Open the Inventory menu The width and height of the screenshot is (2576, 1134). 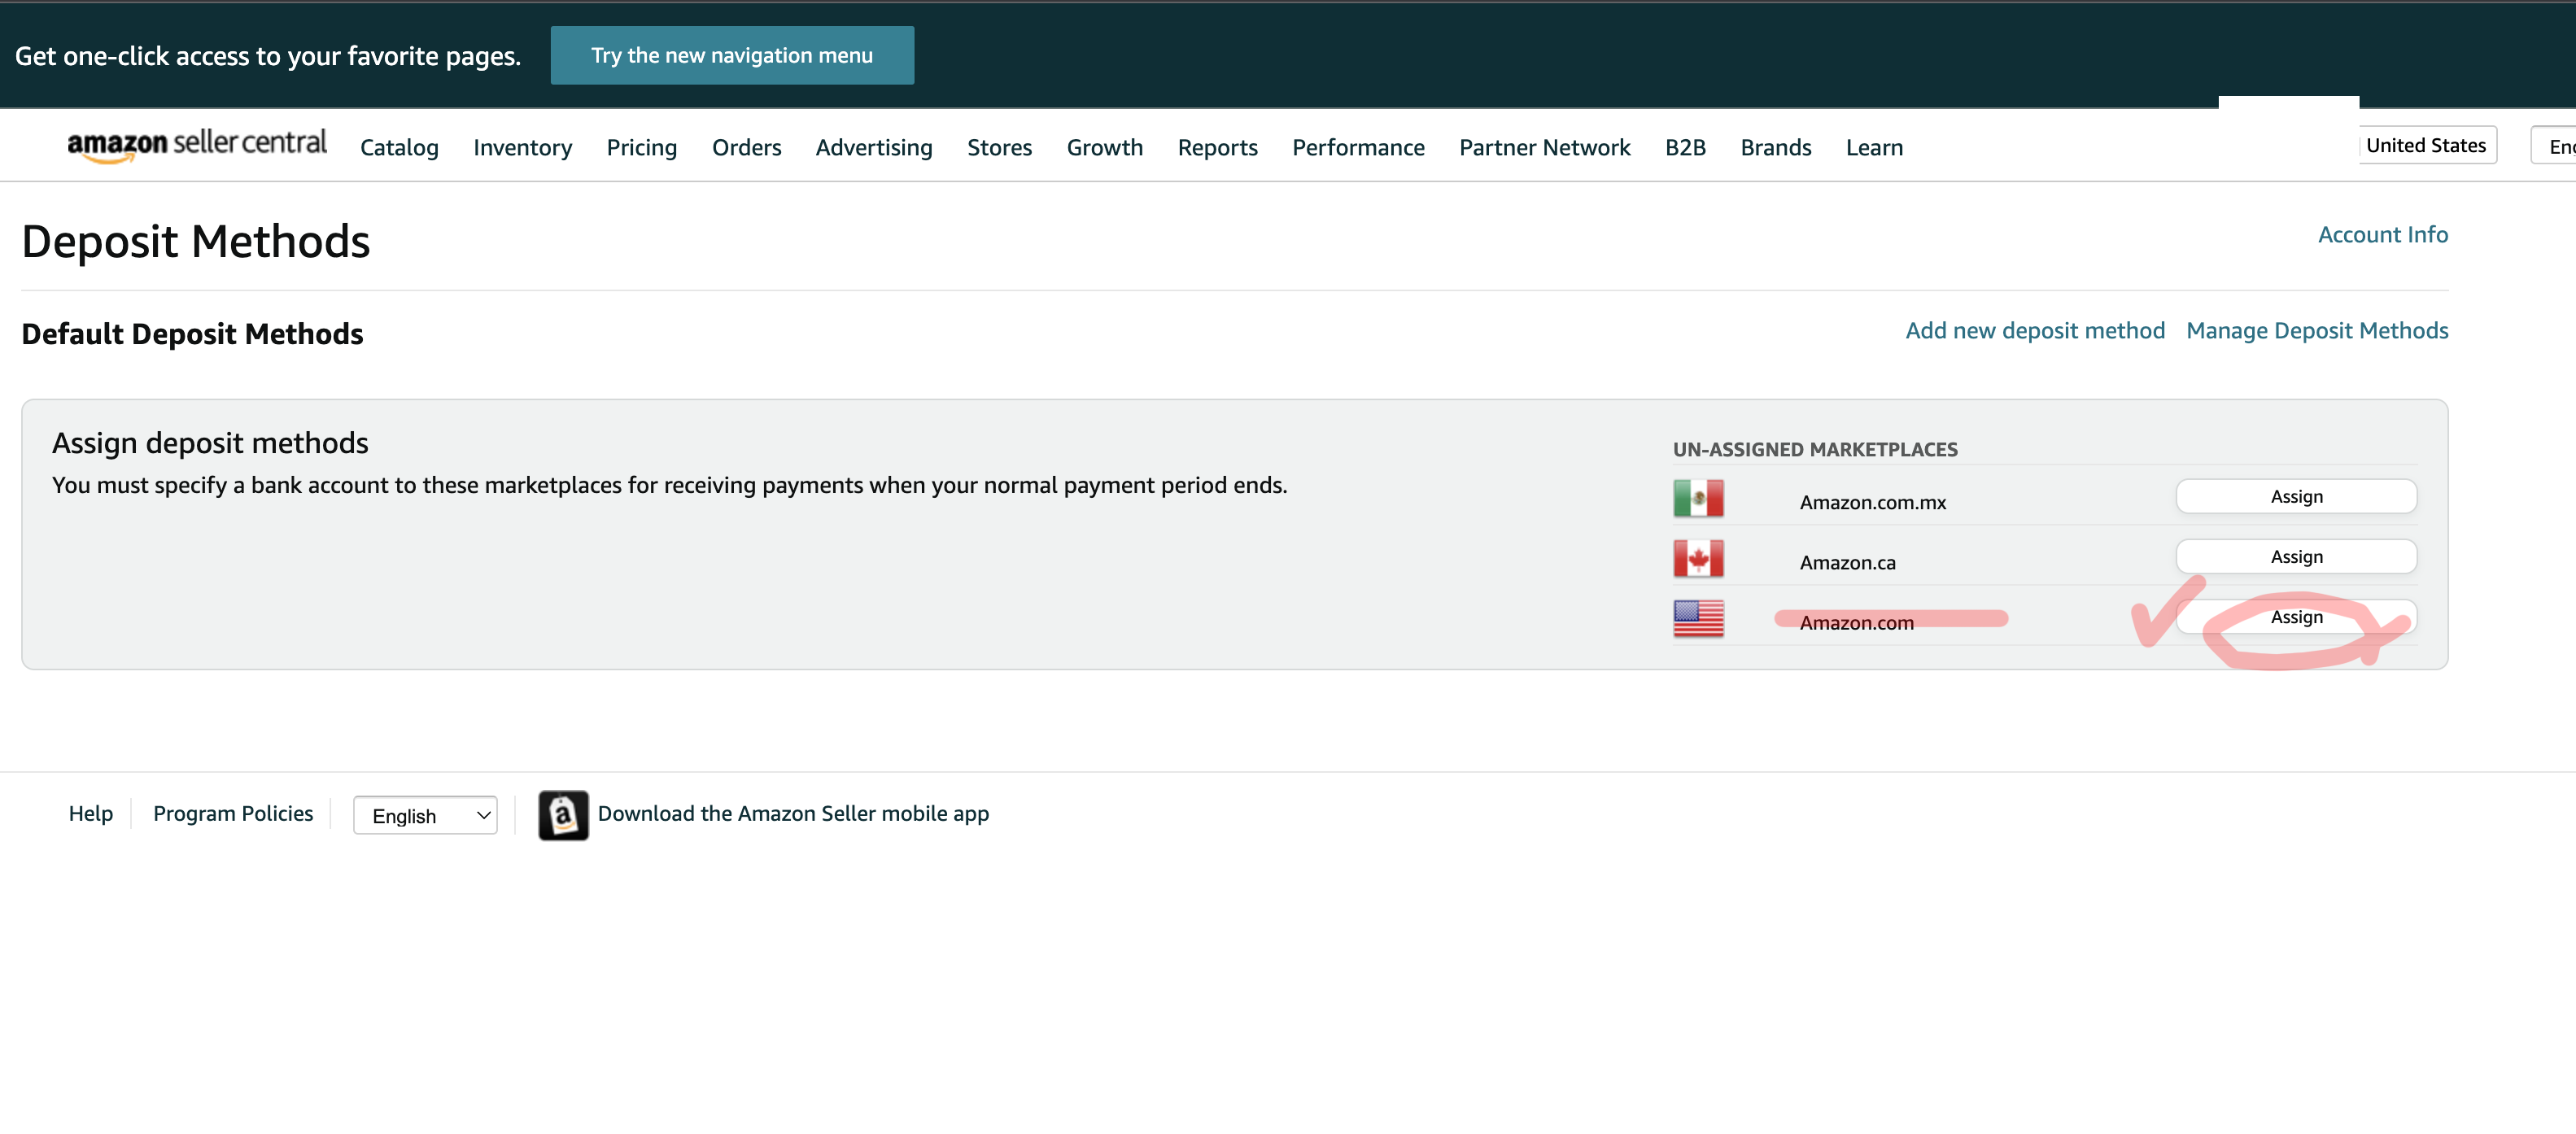522,147
